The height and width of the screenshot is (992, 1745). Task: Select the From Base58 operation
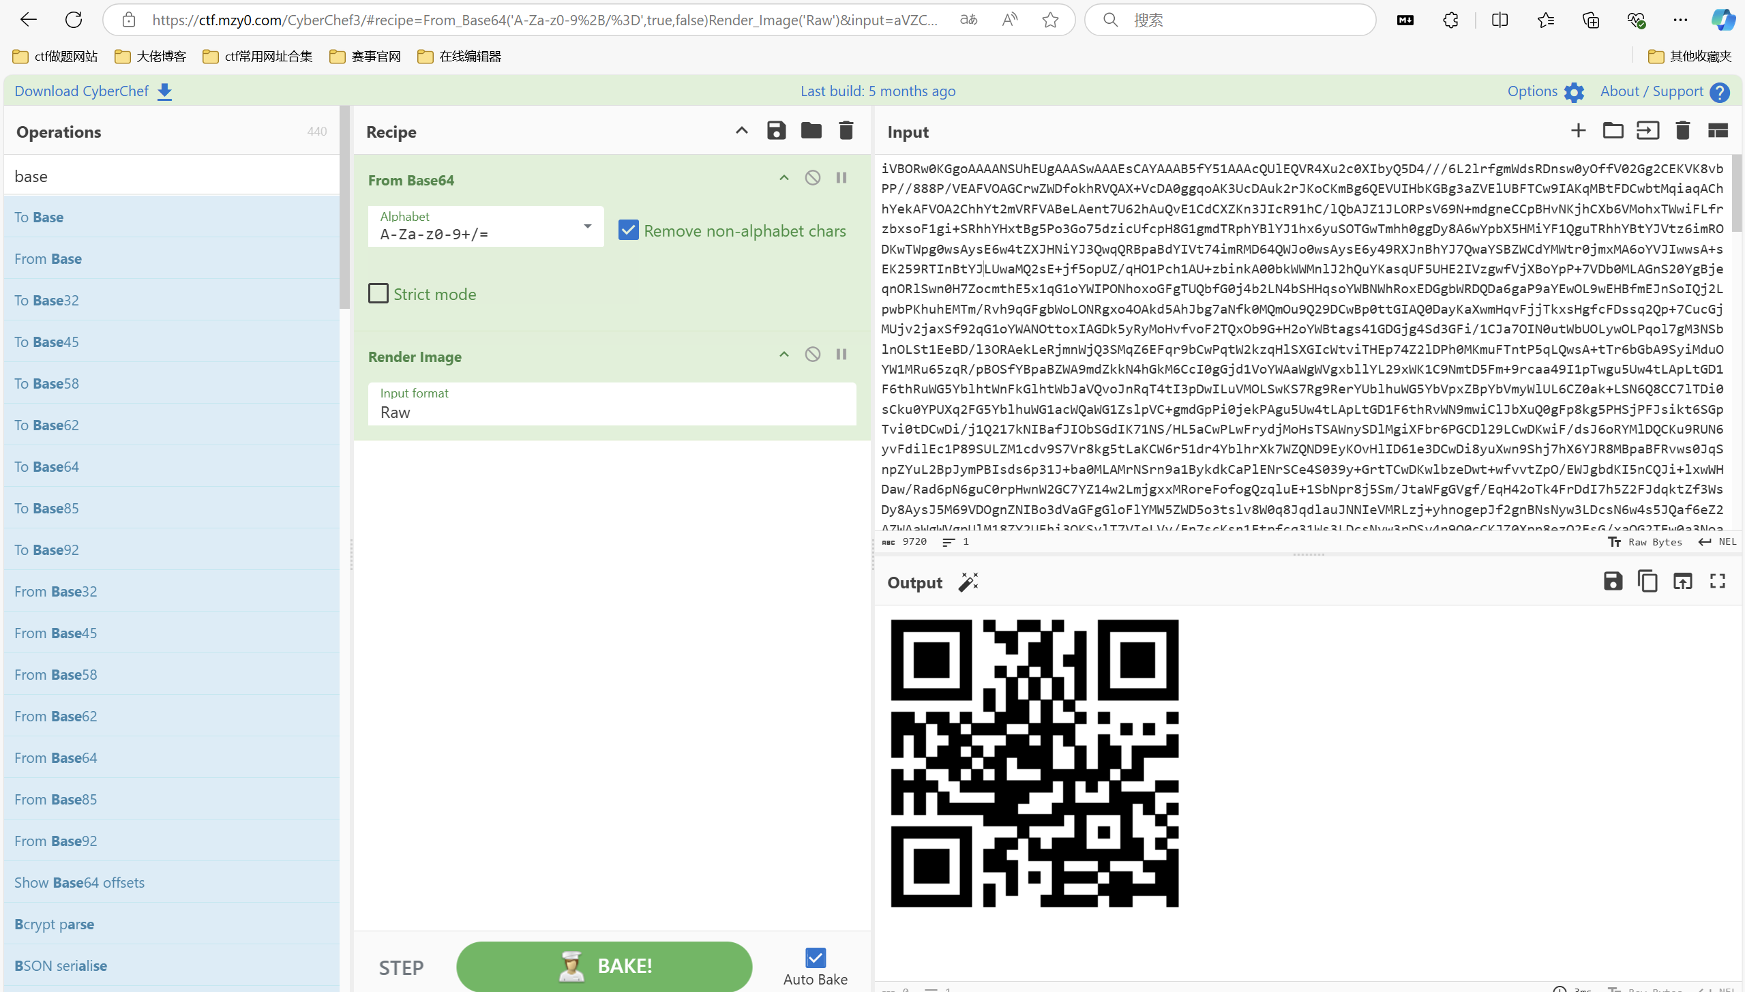tap(172, 674)
